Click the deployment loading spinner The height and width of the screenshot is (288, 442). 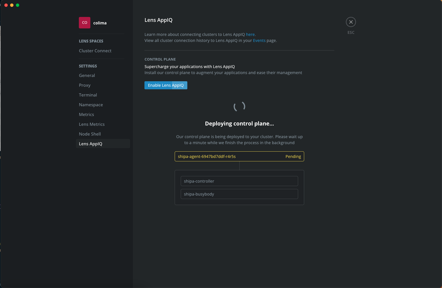(x=239, y=107)
